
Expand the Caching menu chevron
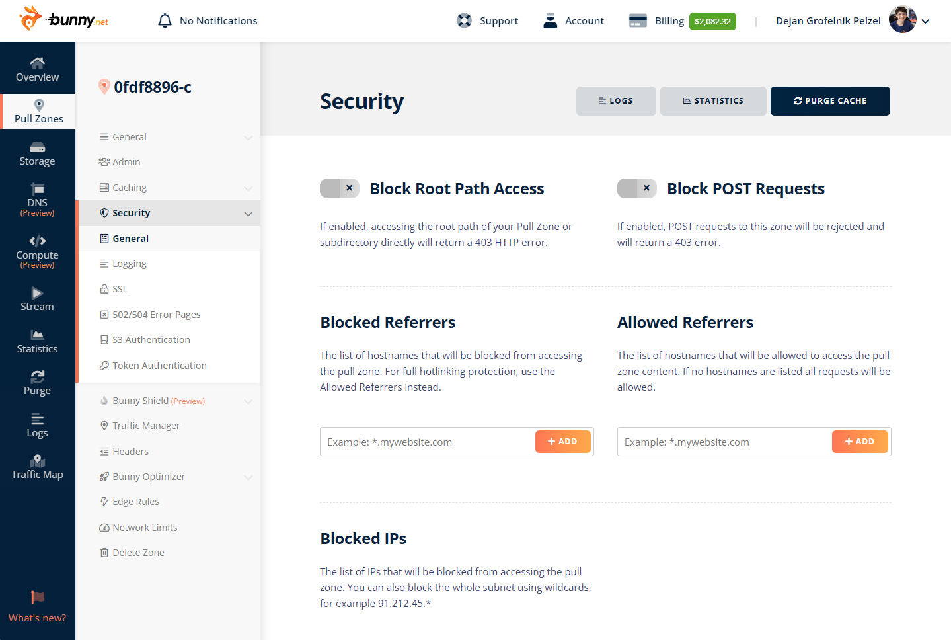248,188
